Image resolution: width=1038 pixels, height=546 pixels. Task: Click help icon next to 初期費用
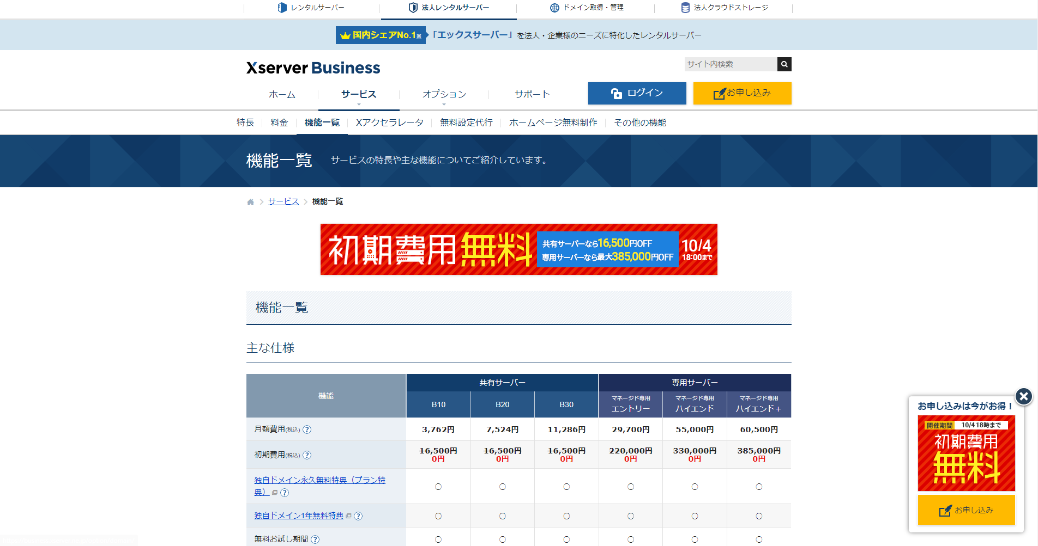tap(307, 455)
